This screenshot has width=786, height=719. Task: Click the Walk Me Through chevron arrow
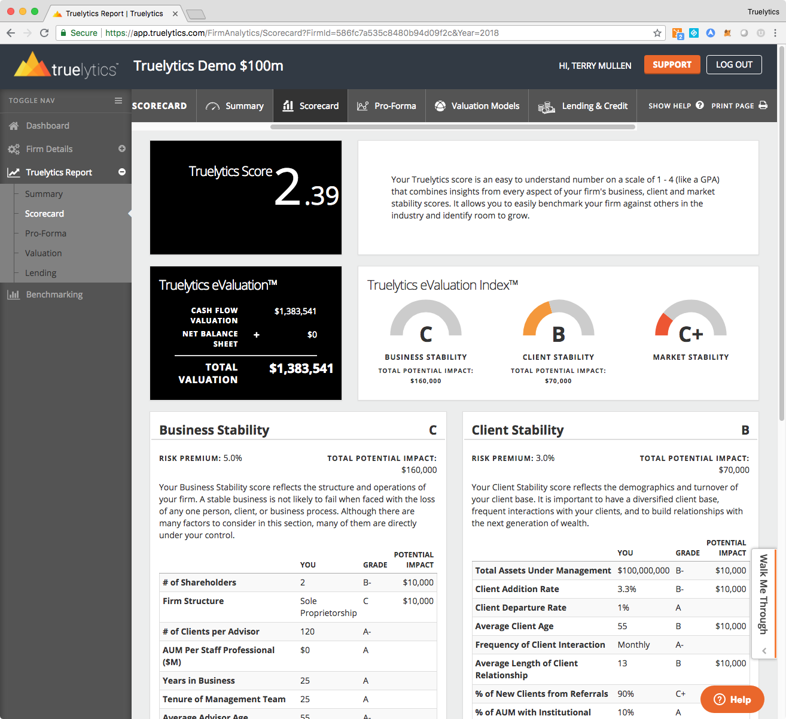tap(764, 651)
